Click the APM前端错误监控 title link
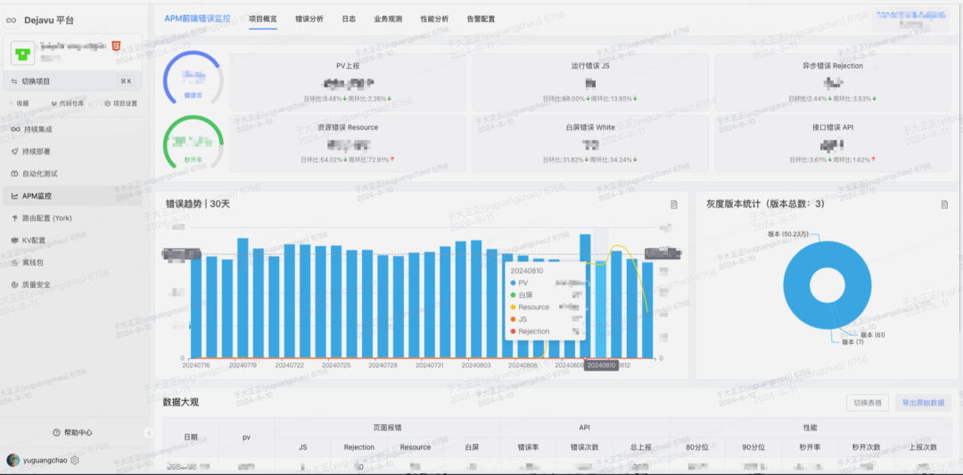Image resolution: width=963 pixels, height=475 pixels. (x=197, y=19)
